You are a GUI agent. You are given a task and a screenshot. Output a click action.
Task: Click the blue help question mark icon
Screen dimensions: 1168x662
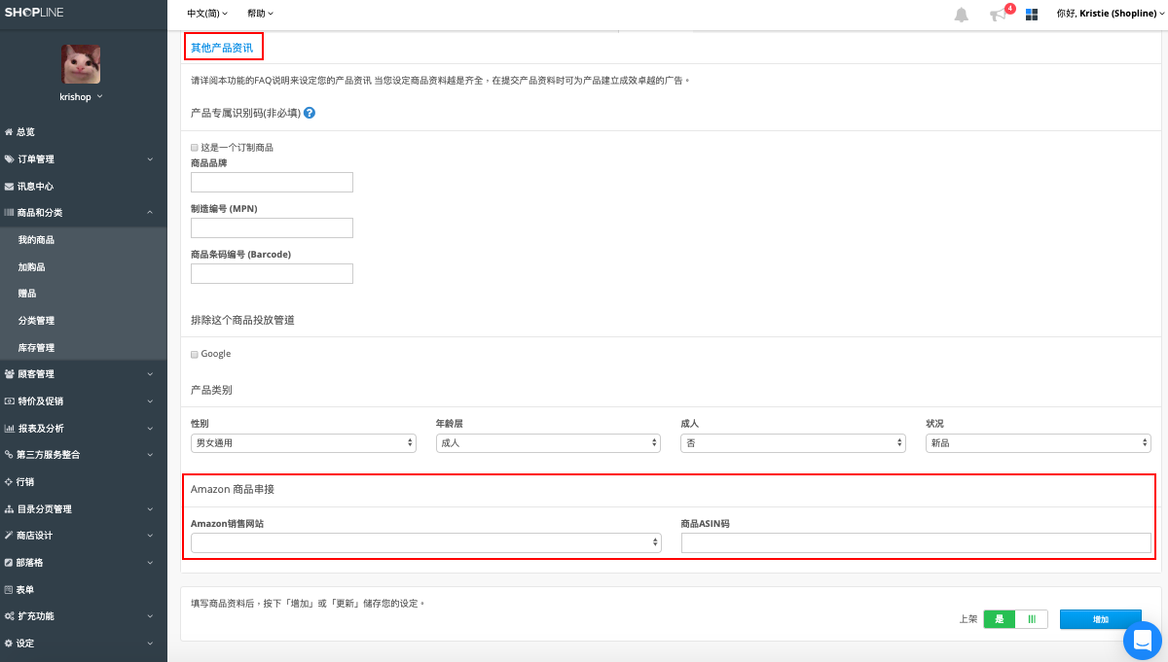coord(310,113)
